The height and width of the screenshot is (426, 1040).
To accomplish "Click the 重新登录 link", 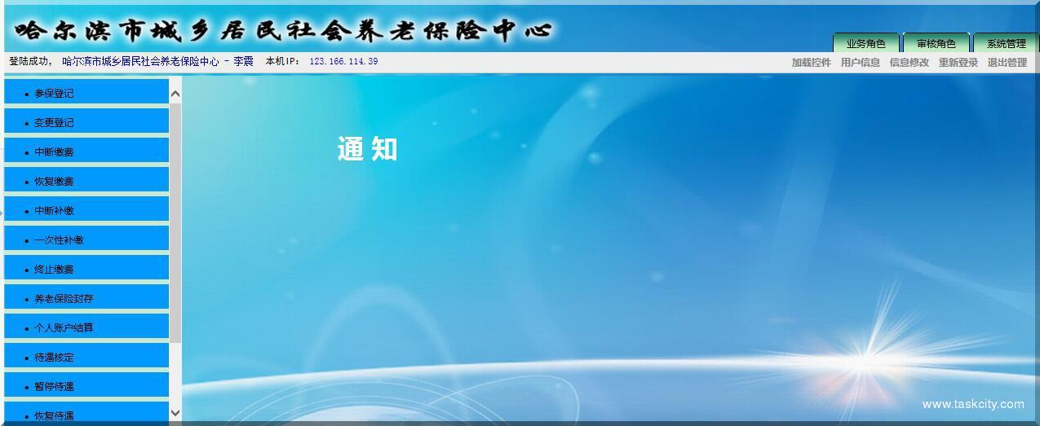I will point(958,63).
